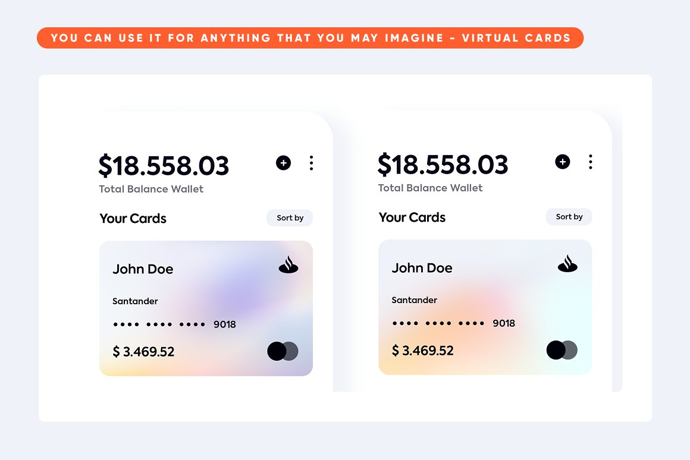Image resolution: width=690 pixels, height=460 pixels.
Task: Open Sort by dropdown in right wallet
Action: click(569, 217)
